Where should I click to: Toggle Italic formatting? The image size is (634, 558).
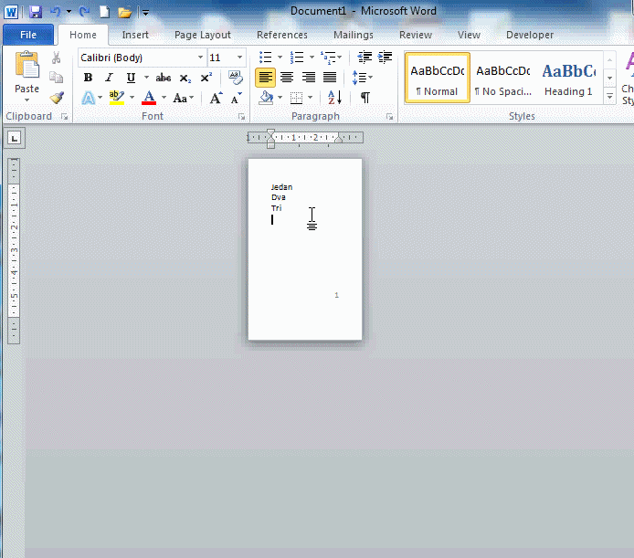[109, 78]
